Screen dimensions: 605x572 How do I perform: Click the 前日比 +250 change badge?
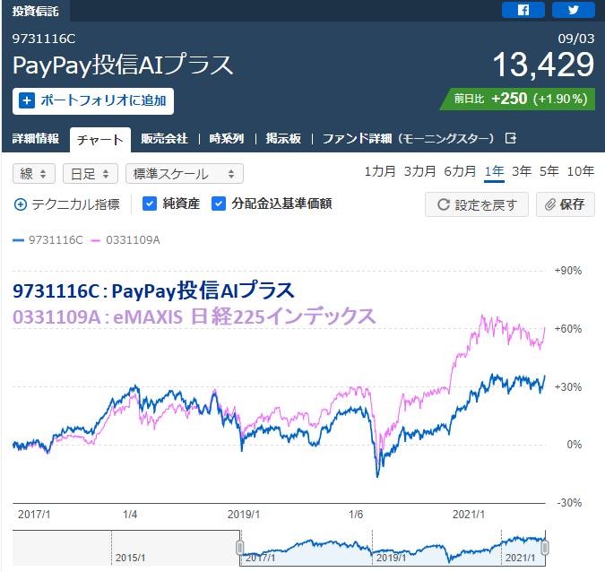pos(517,100)
